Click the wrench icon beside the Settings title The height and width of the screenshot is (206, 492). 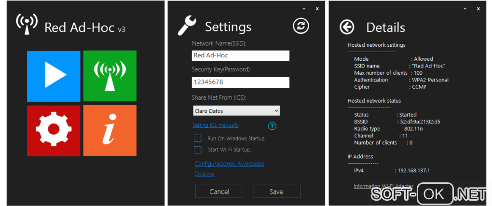(187, 26)
